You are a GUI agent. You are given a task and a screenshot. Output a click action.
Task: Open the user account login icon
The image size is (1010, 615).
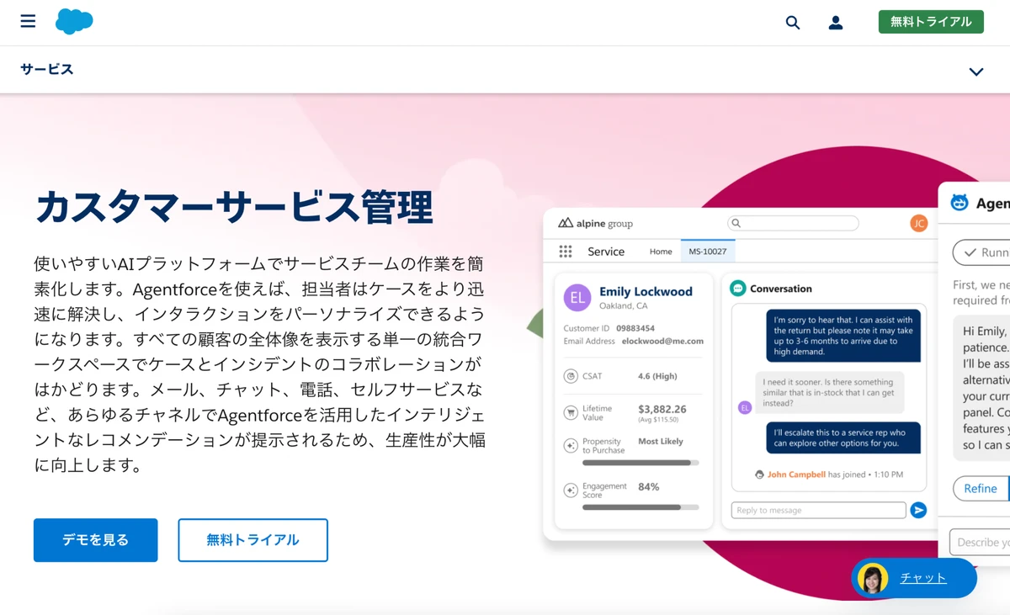pos(836,23)
